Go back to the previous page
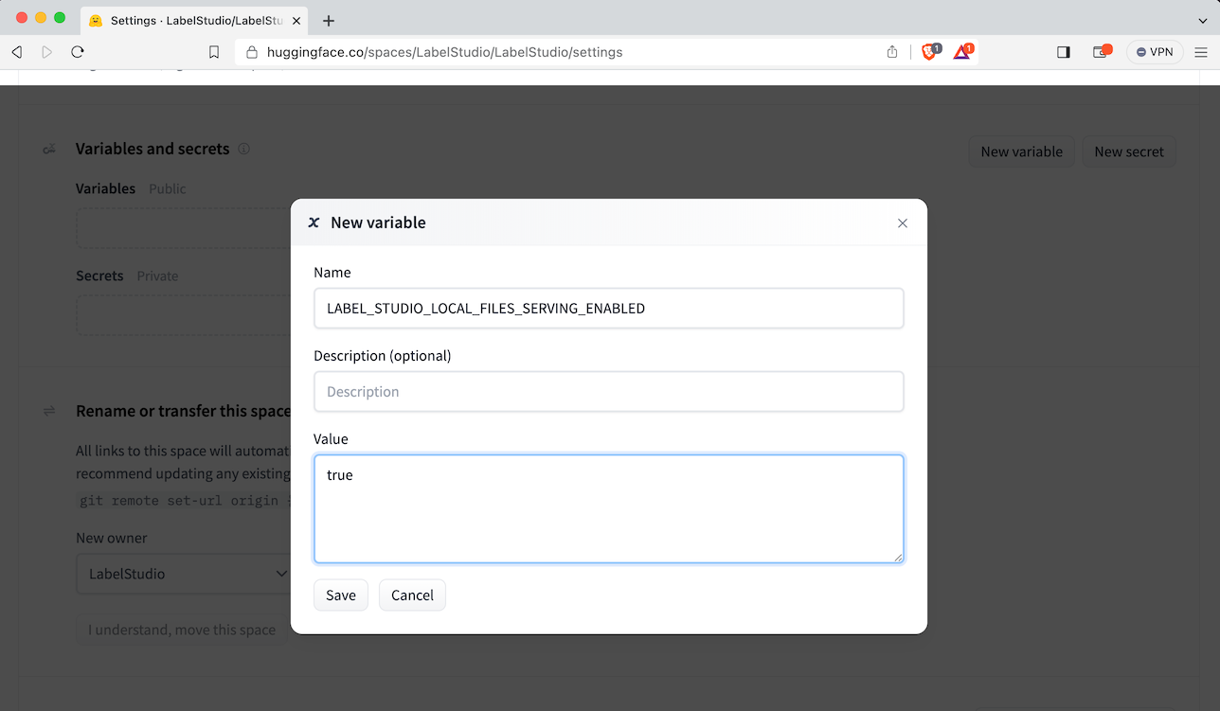Image resolution: width=1220 pixels, height=711 pixels. [17, 52]
